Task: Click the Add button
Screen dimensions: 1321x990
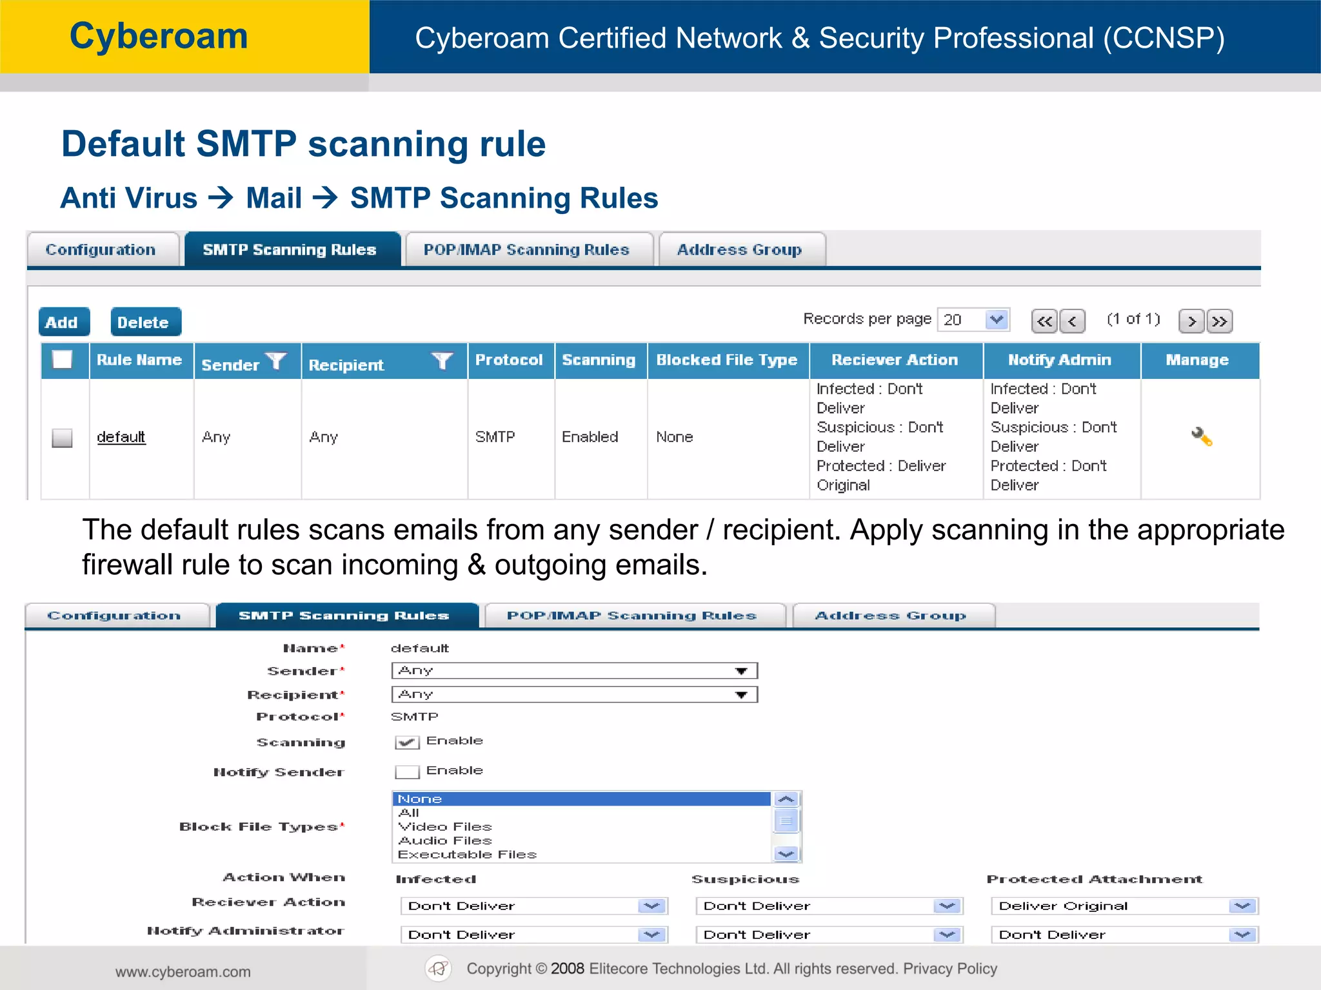Action: coord(63,322)
